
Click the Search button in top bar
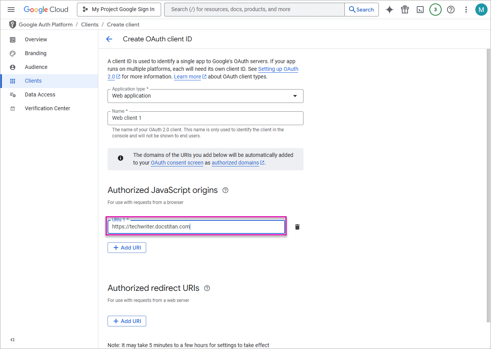tap(361, 10)
